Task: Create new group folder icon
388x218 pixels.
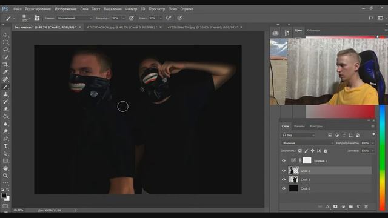Action: click(351, 206)
